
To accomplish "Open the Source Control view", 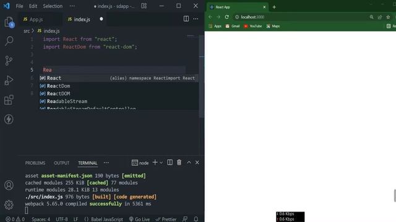I will click(x=9, y=60).
